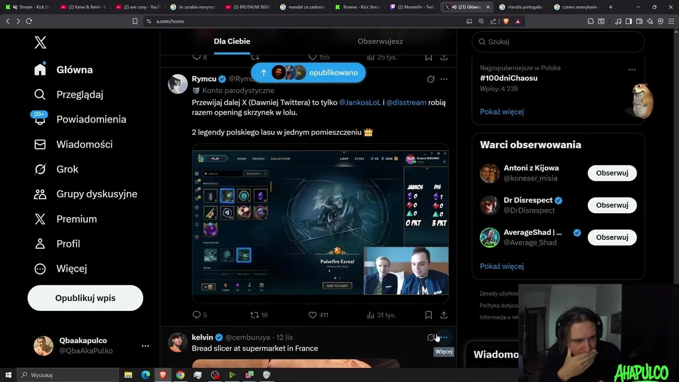
Task: Open account options dots beside Qbaakapulco
Action: 145,346
